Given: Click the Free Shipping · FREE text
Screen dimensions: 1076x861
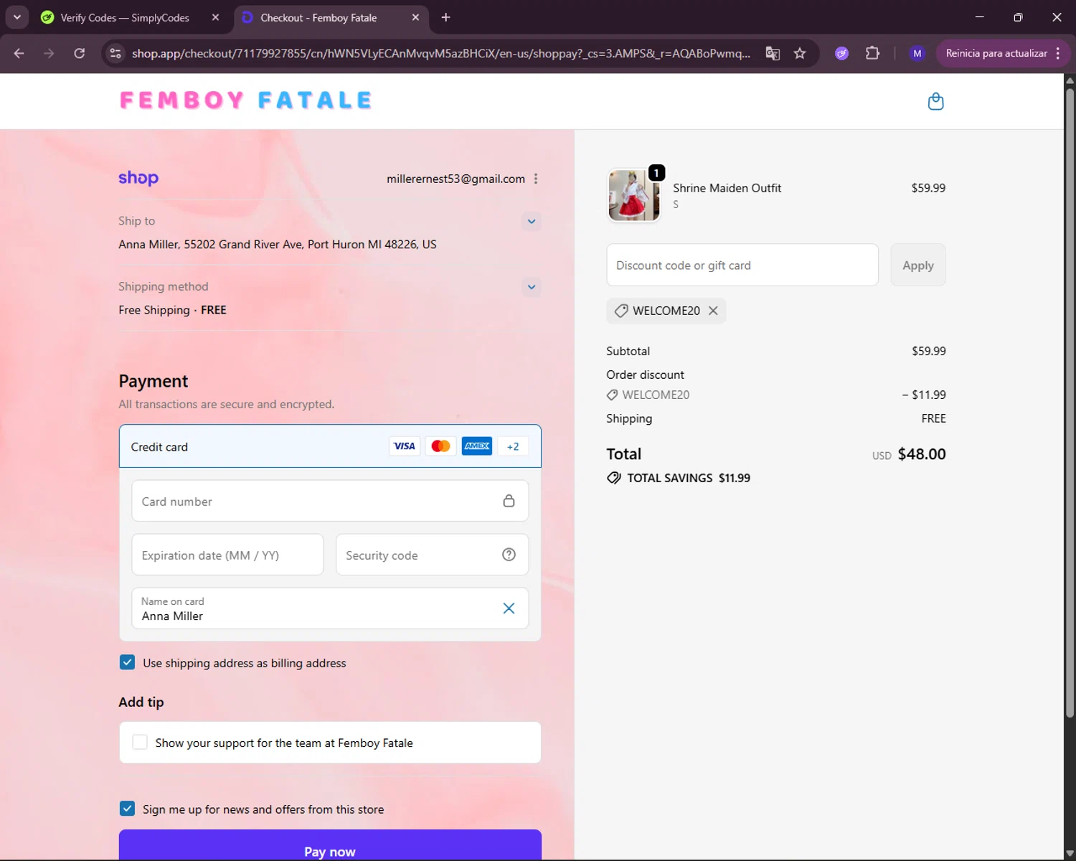Looking at the screenshot, I should click(172, 310).
